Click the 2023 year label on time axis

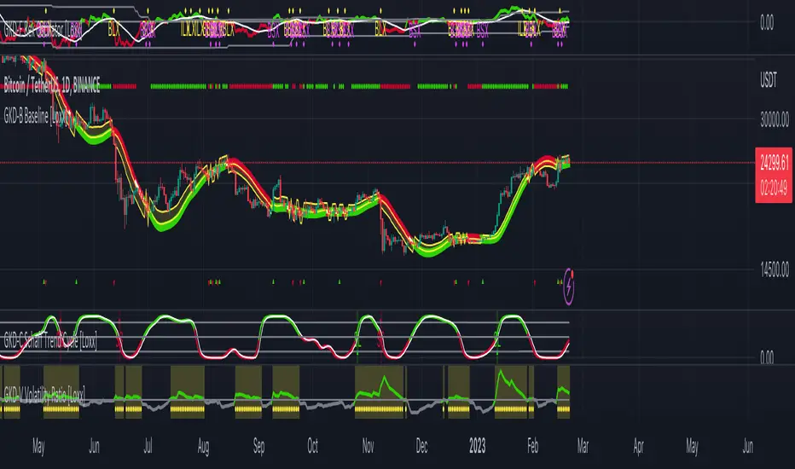[477, 446]
